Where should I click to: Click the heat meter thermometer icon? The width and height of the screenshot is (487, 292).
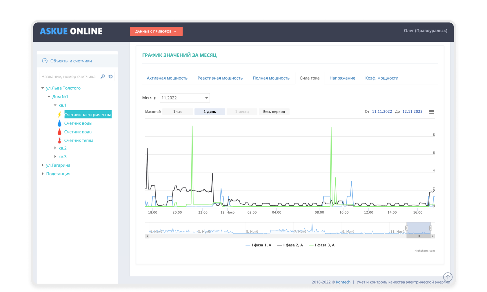(59, 140)
